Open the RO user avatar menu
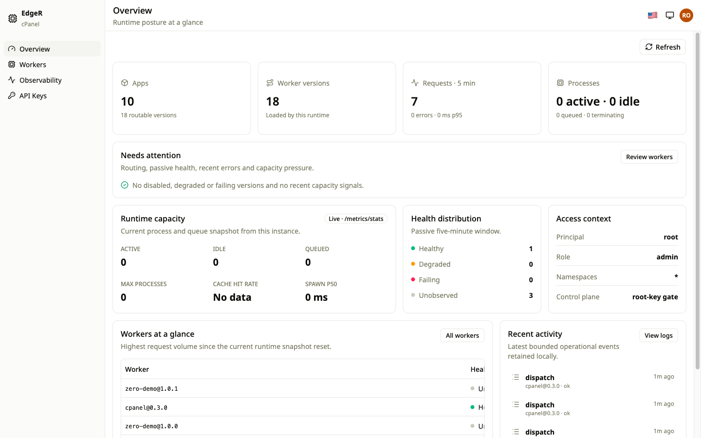Viewport: 701px width, 438px height. tap(686, 15)
